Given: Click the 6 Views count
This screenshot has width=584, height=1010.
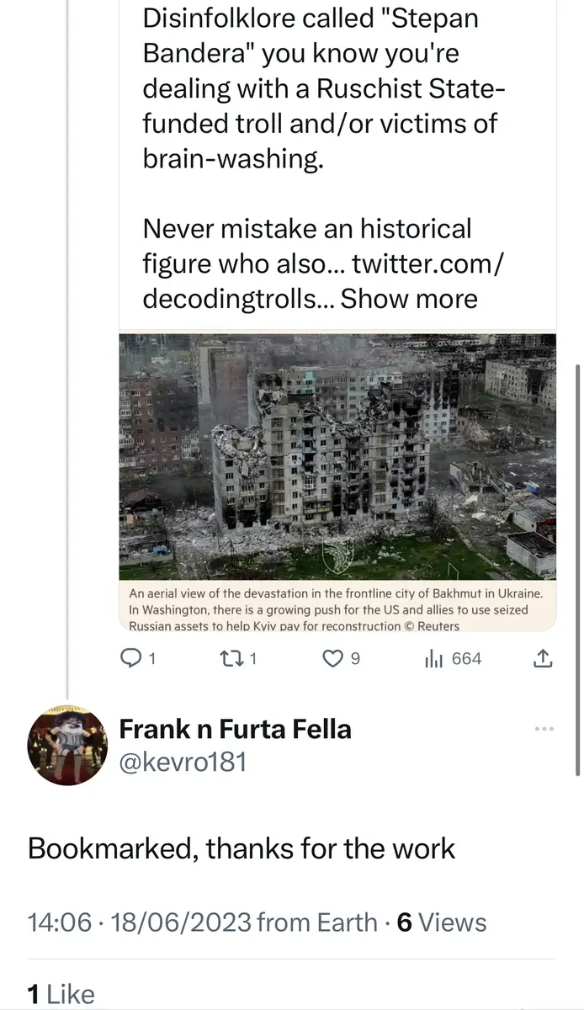Looking at the screenshot, I should (441, 922).
